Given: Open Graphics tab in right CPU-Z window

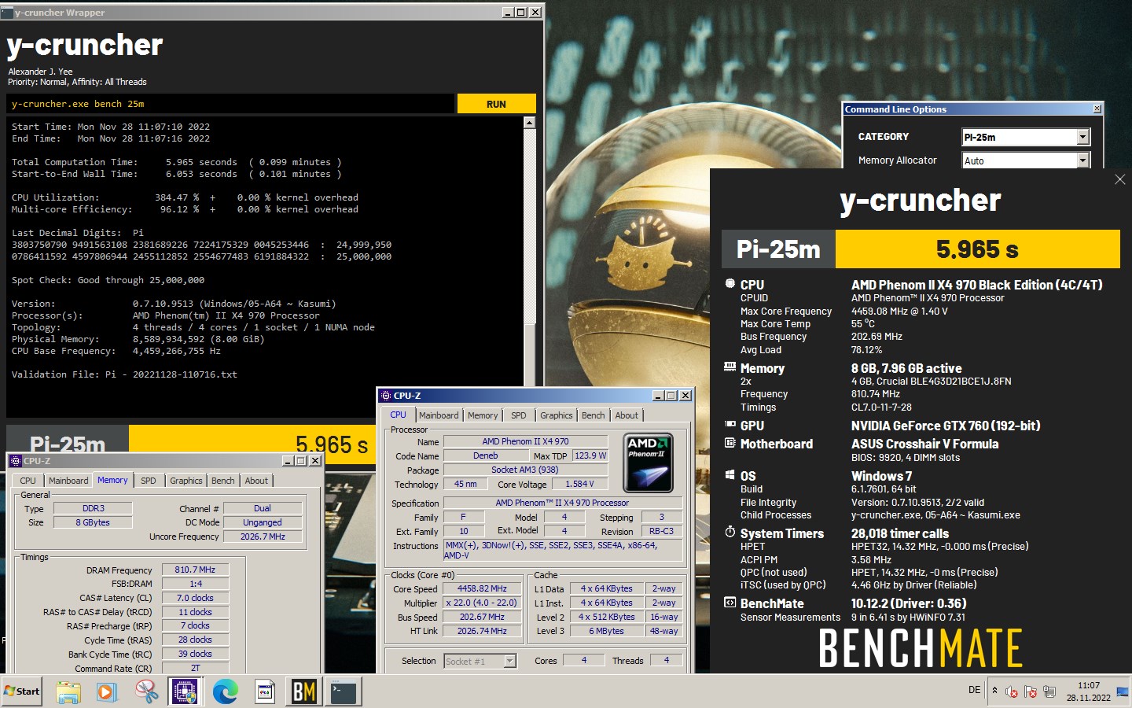Looking at the screenshot, I should 557,415.
